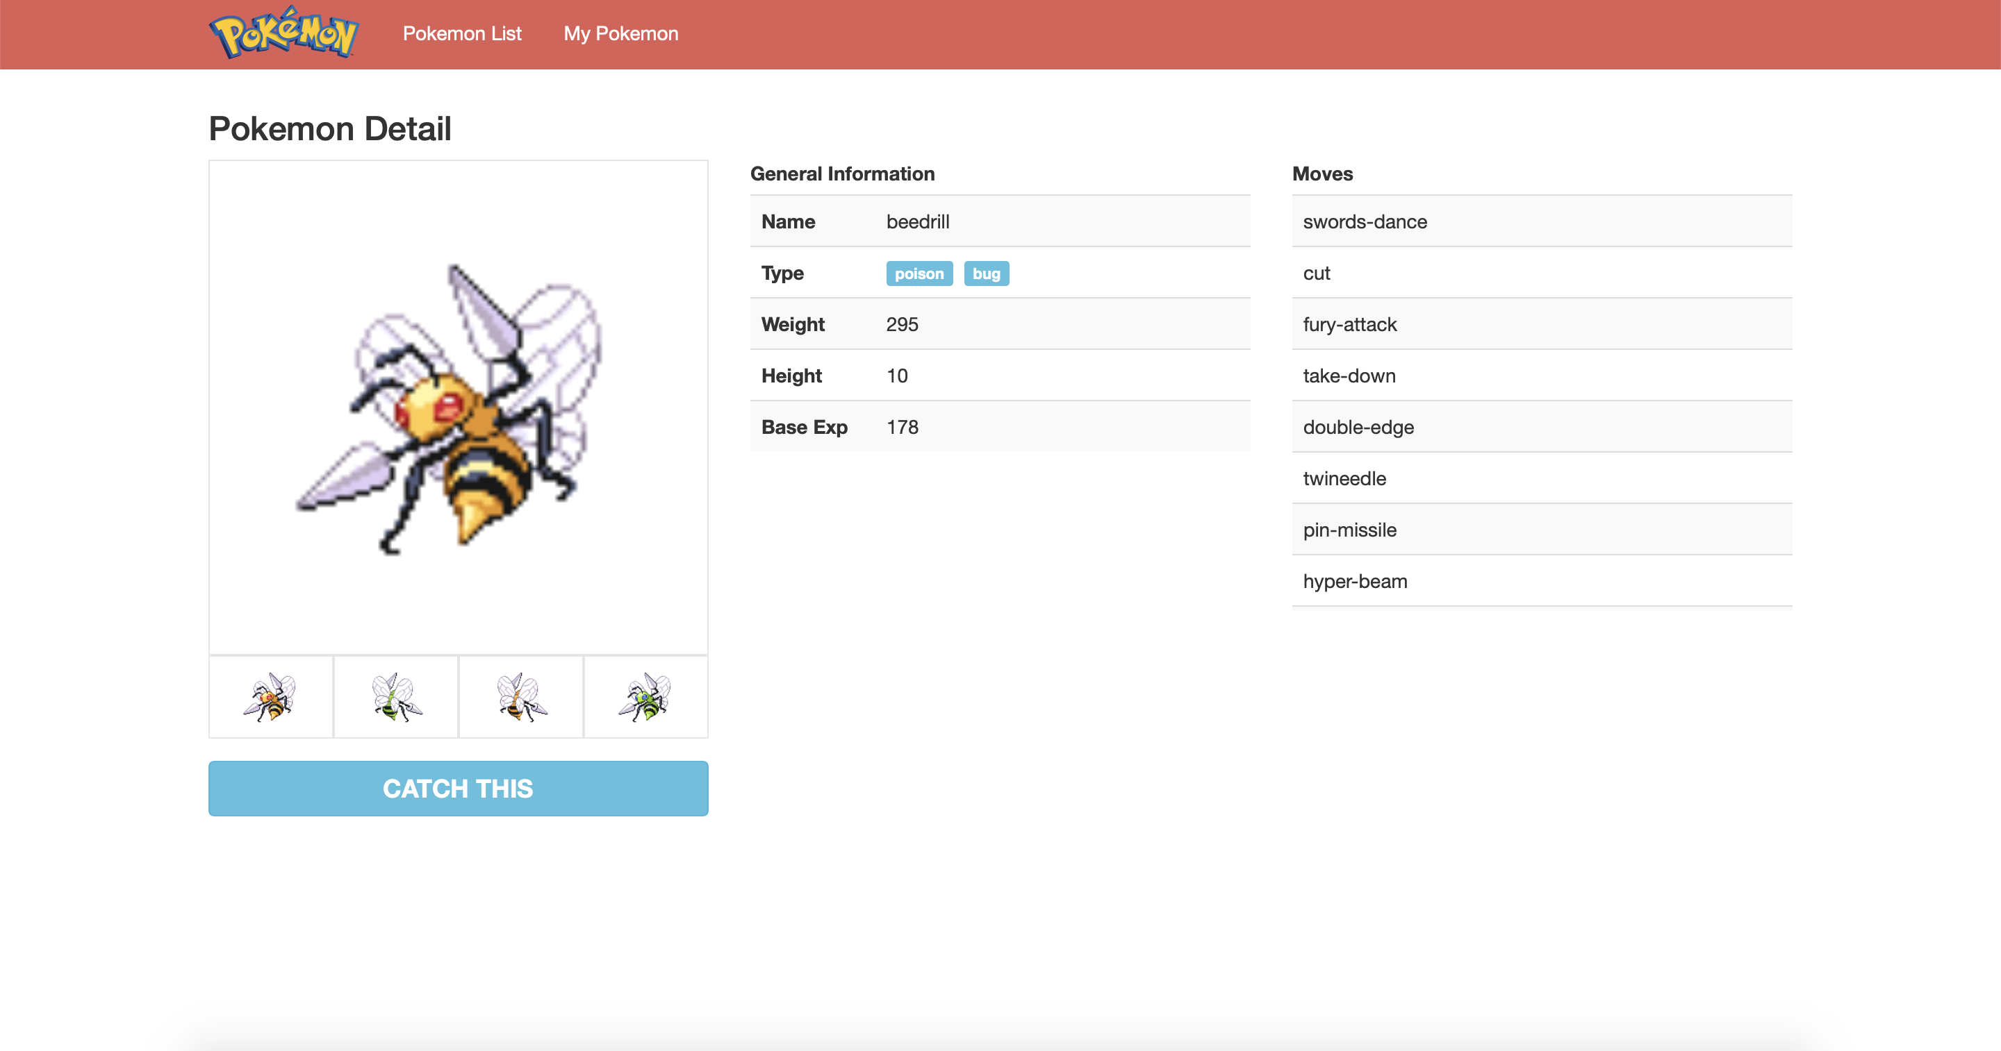This screenshot has width=2001, height=1051.
Task: Click the Pokemon logo in header
Action: (x=283, y=33)
